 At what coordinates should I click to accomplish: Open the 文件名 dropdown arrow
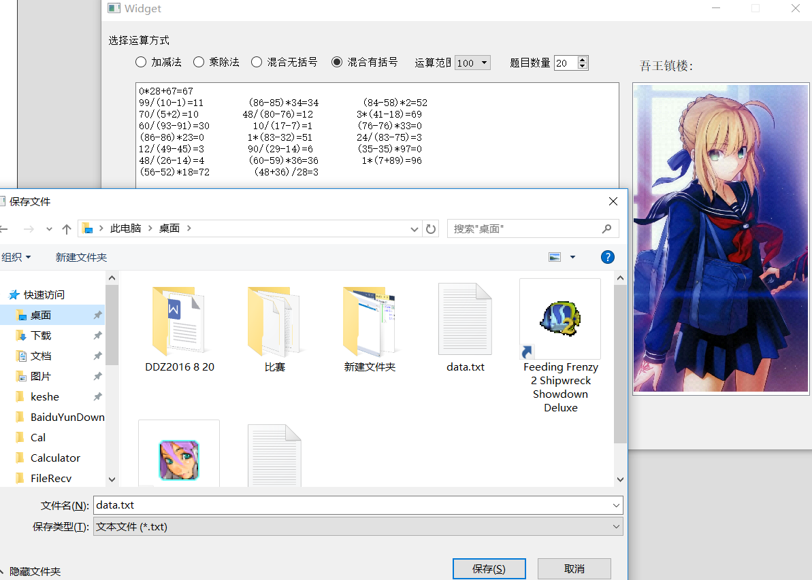616,505
